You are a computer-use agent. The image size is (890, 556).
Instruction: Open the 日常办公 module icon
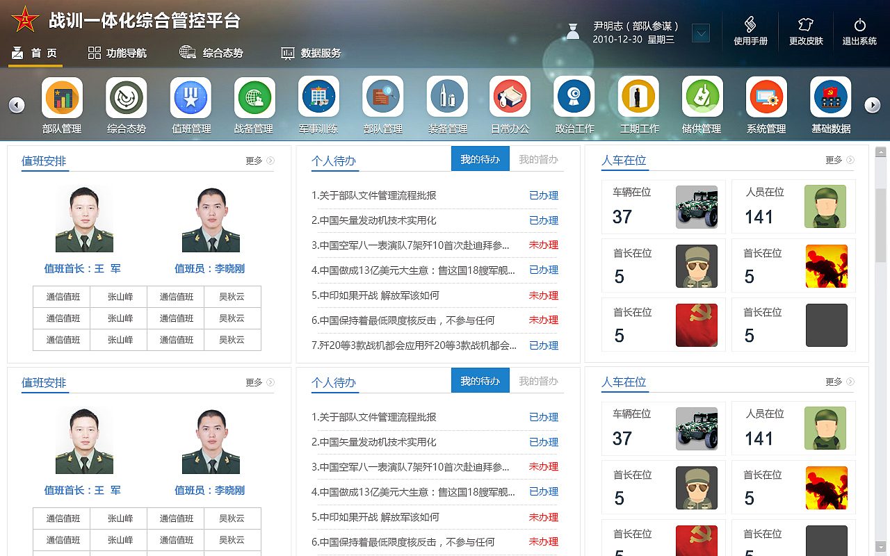510,97
